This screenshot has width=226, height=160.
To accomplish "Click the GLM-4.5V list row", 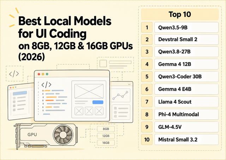I will (x=186, y=127).
